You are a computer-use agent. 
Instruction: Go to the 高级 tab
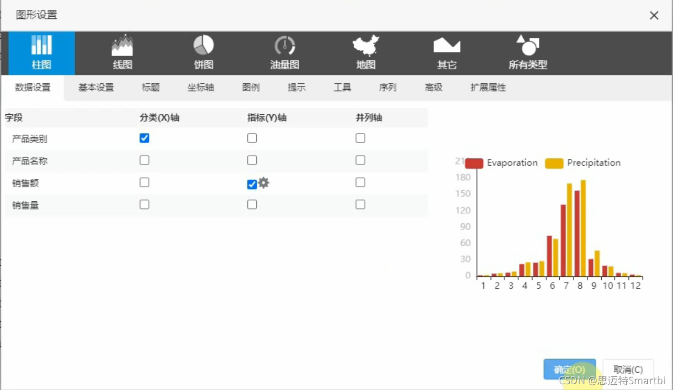click(x=433, y=87)
